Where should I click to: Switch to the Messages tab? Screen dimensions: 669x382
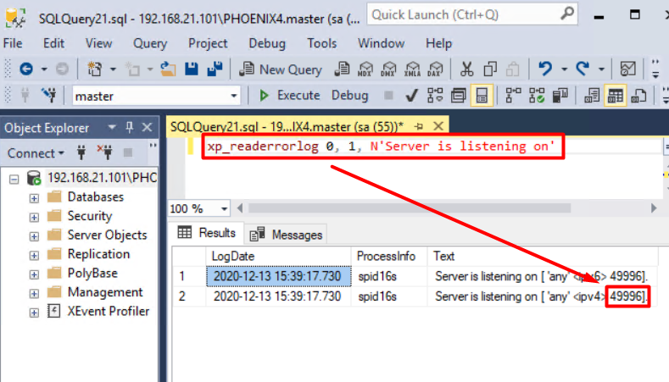tap(287, 235)
